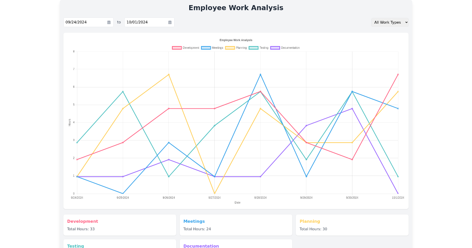The width and height of the screenshot is (472, 248).
Task: Open the start date calendar picker
Action: [x=109, y=22]
